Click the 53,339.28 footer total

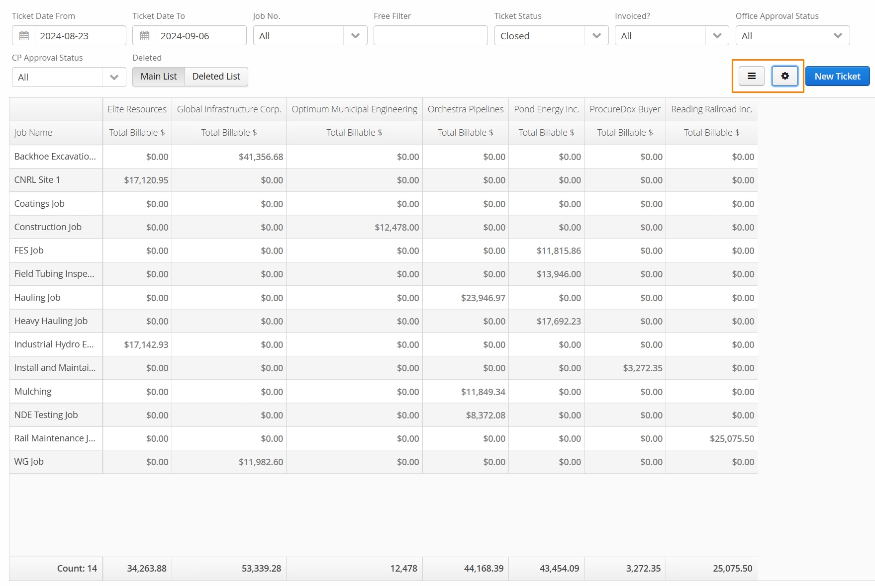[229, 569]
